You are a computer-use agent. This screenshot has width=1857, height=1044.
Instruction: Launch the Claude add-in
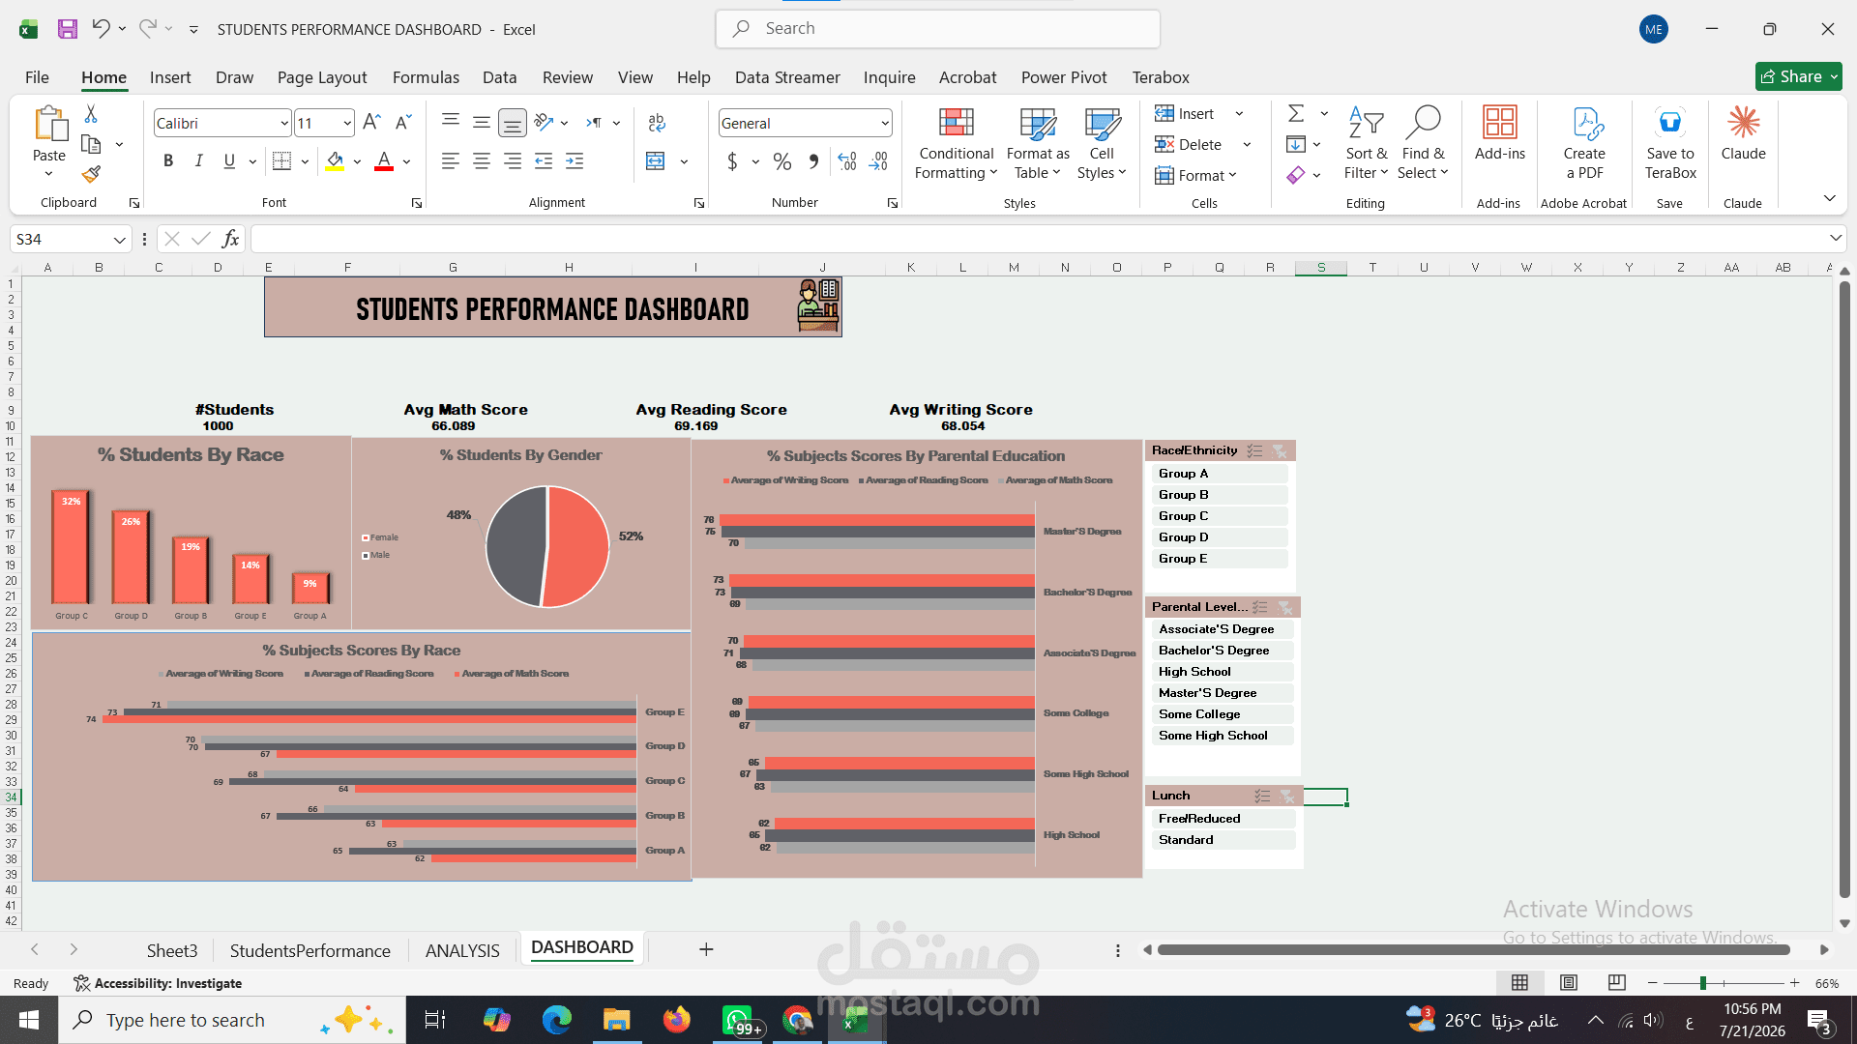point(1743,133)
